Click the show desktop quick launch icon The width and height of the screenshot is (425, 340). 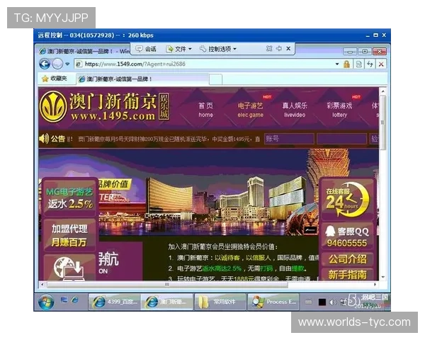(64, 300)
